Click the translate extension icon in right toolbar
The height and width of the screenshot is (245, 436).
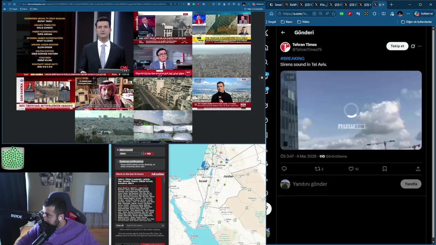click(x=358, y=14)
